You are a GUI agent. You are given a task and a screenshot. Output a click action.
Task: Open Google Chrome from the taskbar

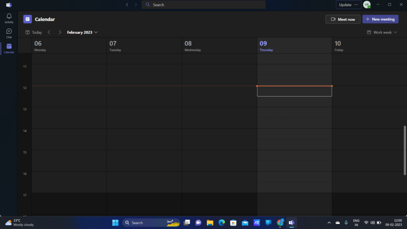(280, 223)
